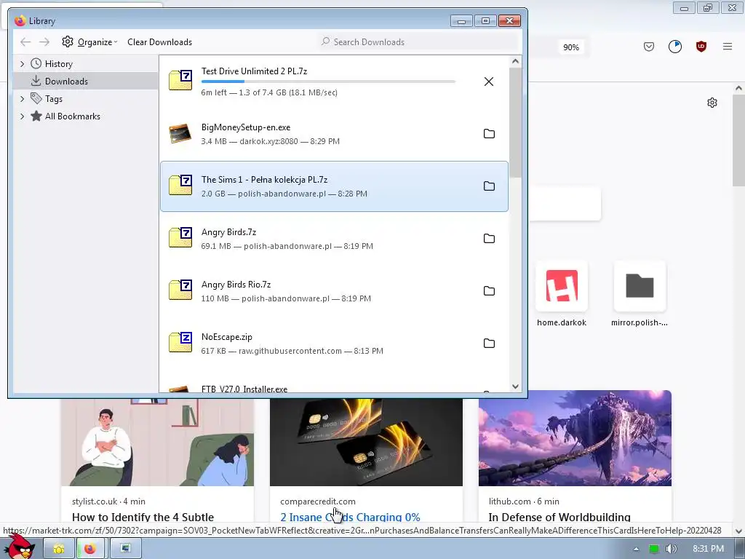
Task: Switch to Firefox in the taskbar
Action: [x=89, y=549]
